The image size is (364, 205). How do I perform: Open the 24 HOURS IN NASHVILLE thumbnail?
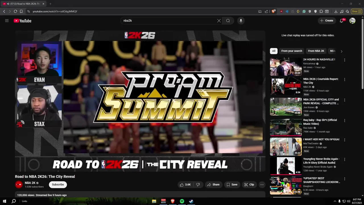286,67
